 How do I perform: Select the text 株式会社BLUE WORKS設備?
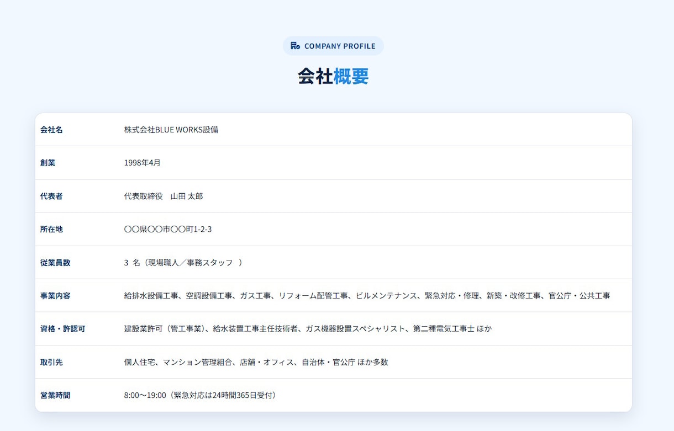[x=171, y=130]
